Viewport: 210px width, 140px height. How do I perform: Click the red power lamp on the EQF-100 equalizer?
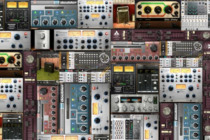click(x=107, y=34)
